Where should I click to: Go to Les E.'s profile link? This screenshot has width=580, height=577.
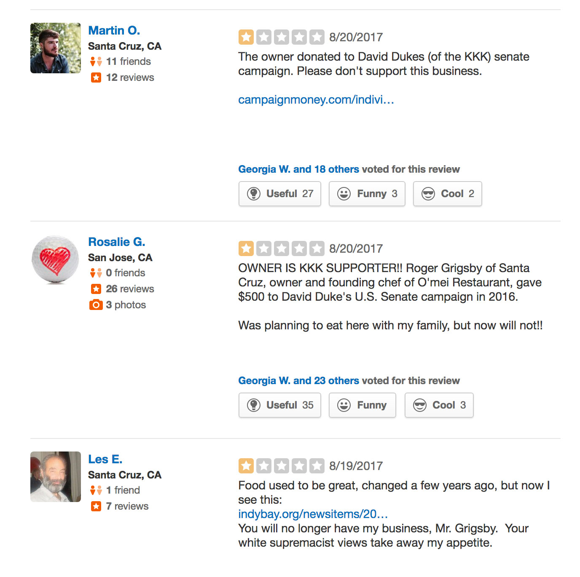pos(105,459)
